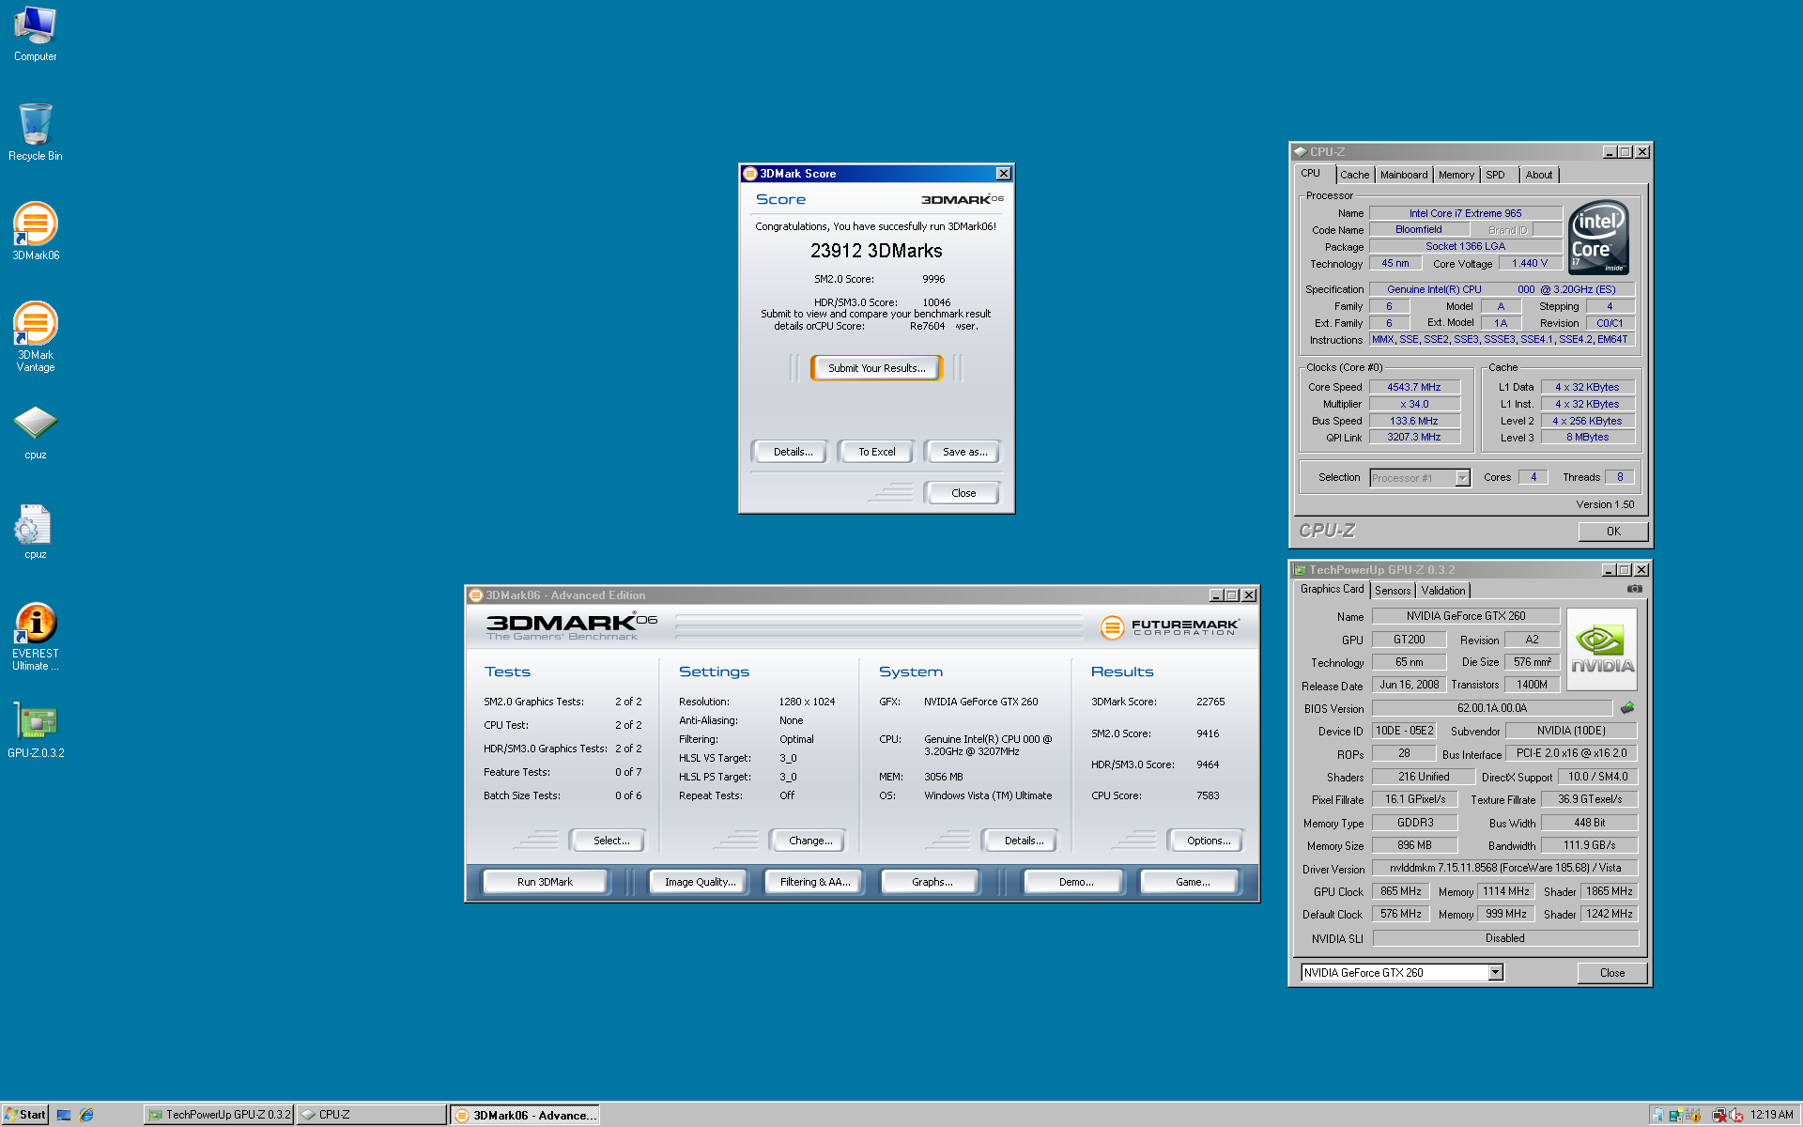The width and height of the screenshot is (1803, 1127).
Task: Select the green cpuz chip desktop icon
Action: click(35, 432)
